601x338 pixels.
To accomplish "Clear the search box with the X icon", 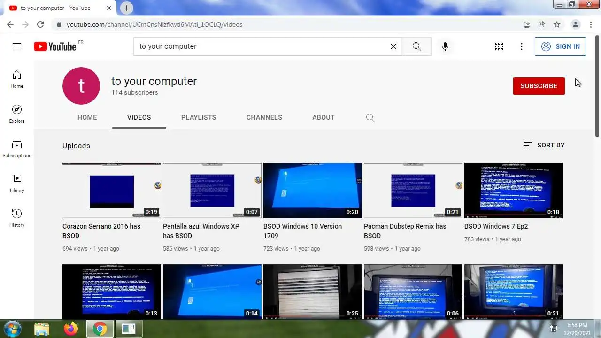I will [393, 46].
